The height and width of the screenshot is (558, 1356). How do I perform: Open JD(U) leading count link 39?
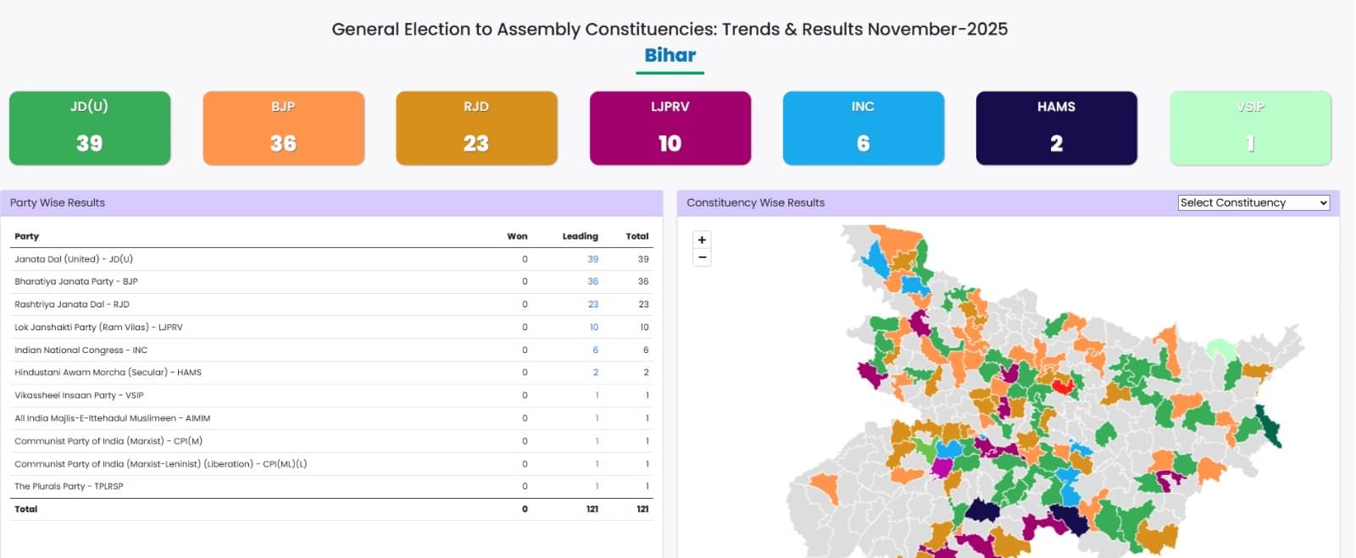tap(593, 259)
